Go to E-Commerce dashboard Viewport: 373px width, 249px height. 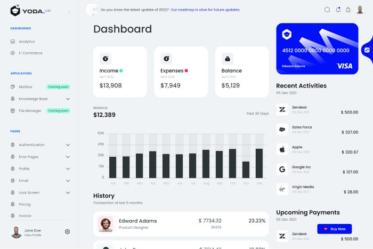pyautogui.click(x=30, y=53)
